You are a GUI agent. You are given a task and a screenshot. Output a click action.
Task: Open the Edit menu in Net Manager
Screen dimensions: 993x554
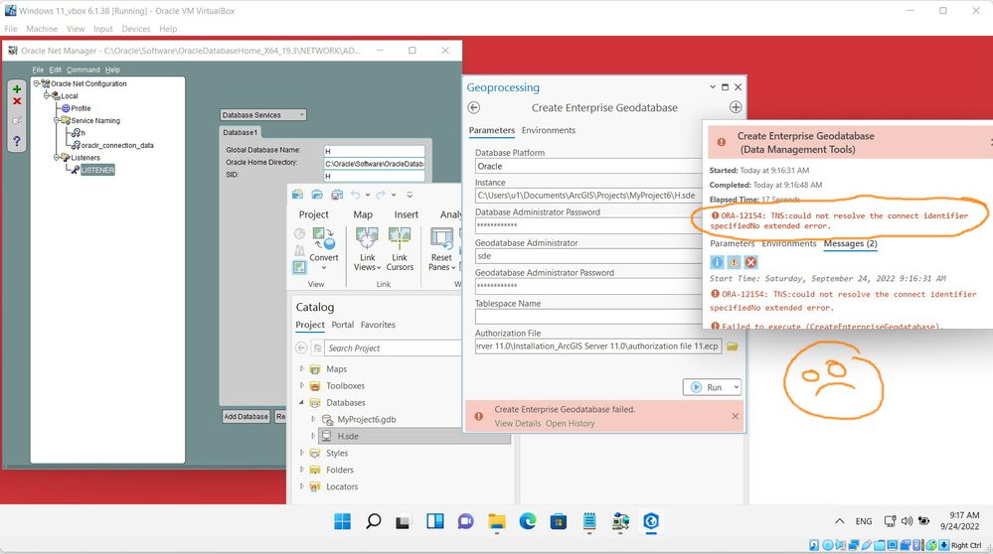(x=56, y=69)
